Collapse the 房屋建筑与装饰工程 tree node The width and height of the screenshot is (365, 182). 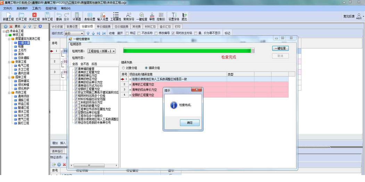click(x=9, y=39)
